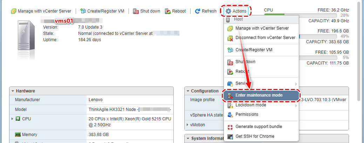Collapse the Configuration panel
The height and width of the screenshot is (143, 364).
[188, 91]
